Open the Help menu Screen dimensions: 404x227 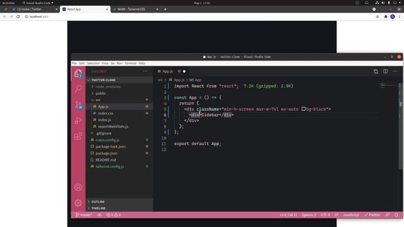[141, 63]
